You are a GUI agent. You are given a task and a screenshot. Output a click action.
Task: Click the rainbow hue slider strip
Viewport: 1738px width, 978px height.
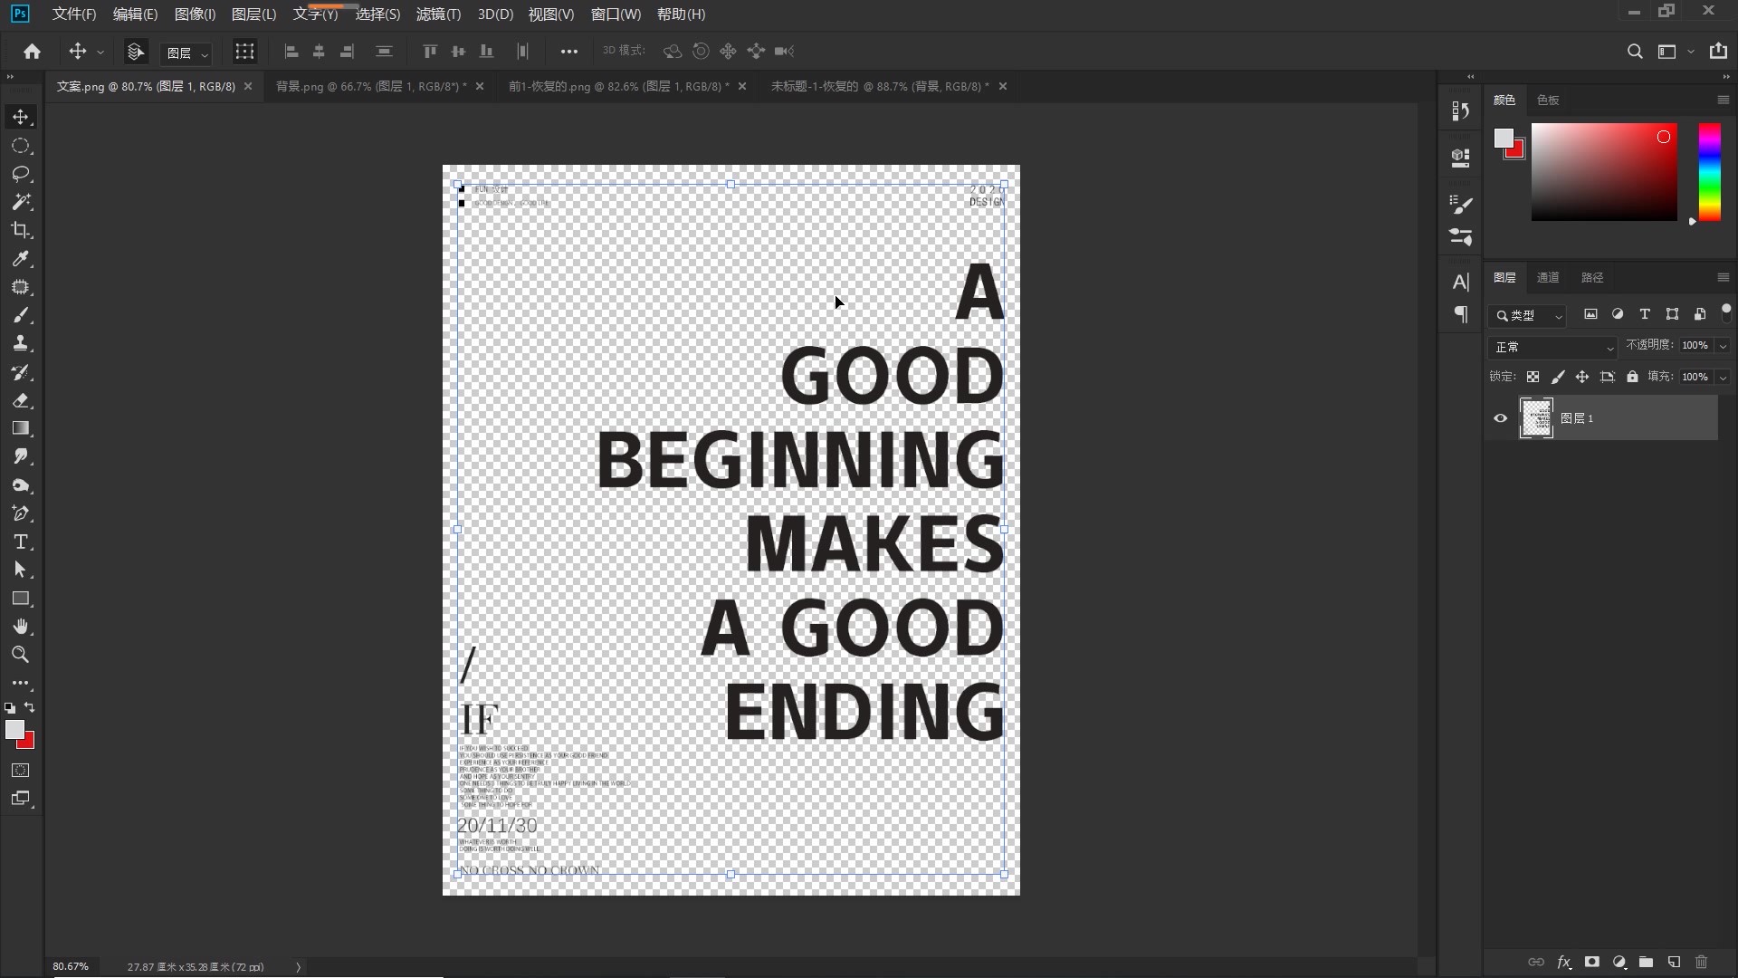[x=1709, y=172]
